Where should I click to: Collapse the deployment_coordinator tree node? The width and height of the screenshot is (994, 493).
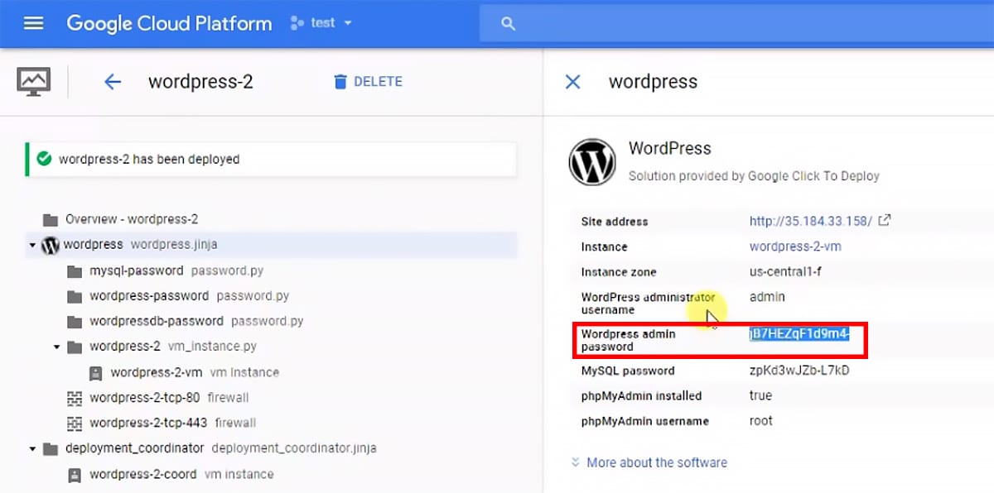(x=32, y=448)
